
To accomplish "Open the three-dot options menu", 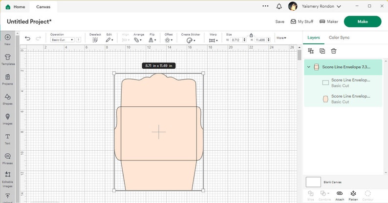I will [x=265, y=6].
